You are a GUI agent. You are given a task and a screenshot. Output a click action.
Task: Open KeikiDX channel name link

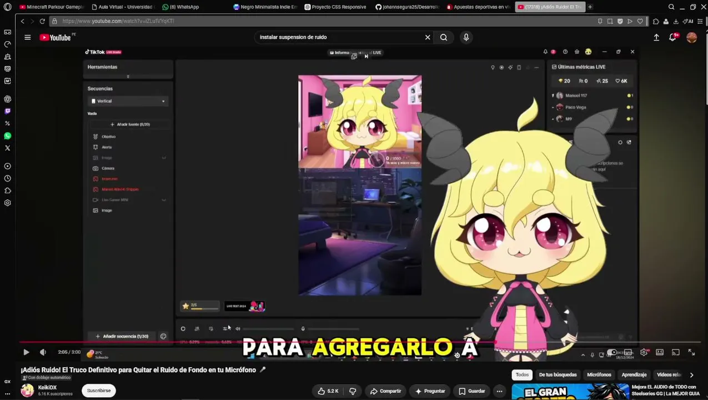point(47,388)
